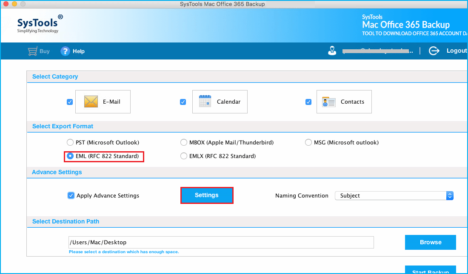This screenshot has width=468, height=274.
Task: Click the Browse button
Action: (430, 242)
